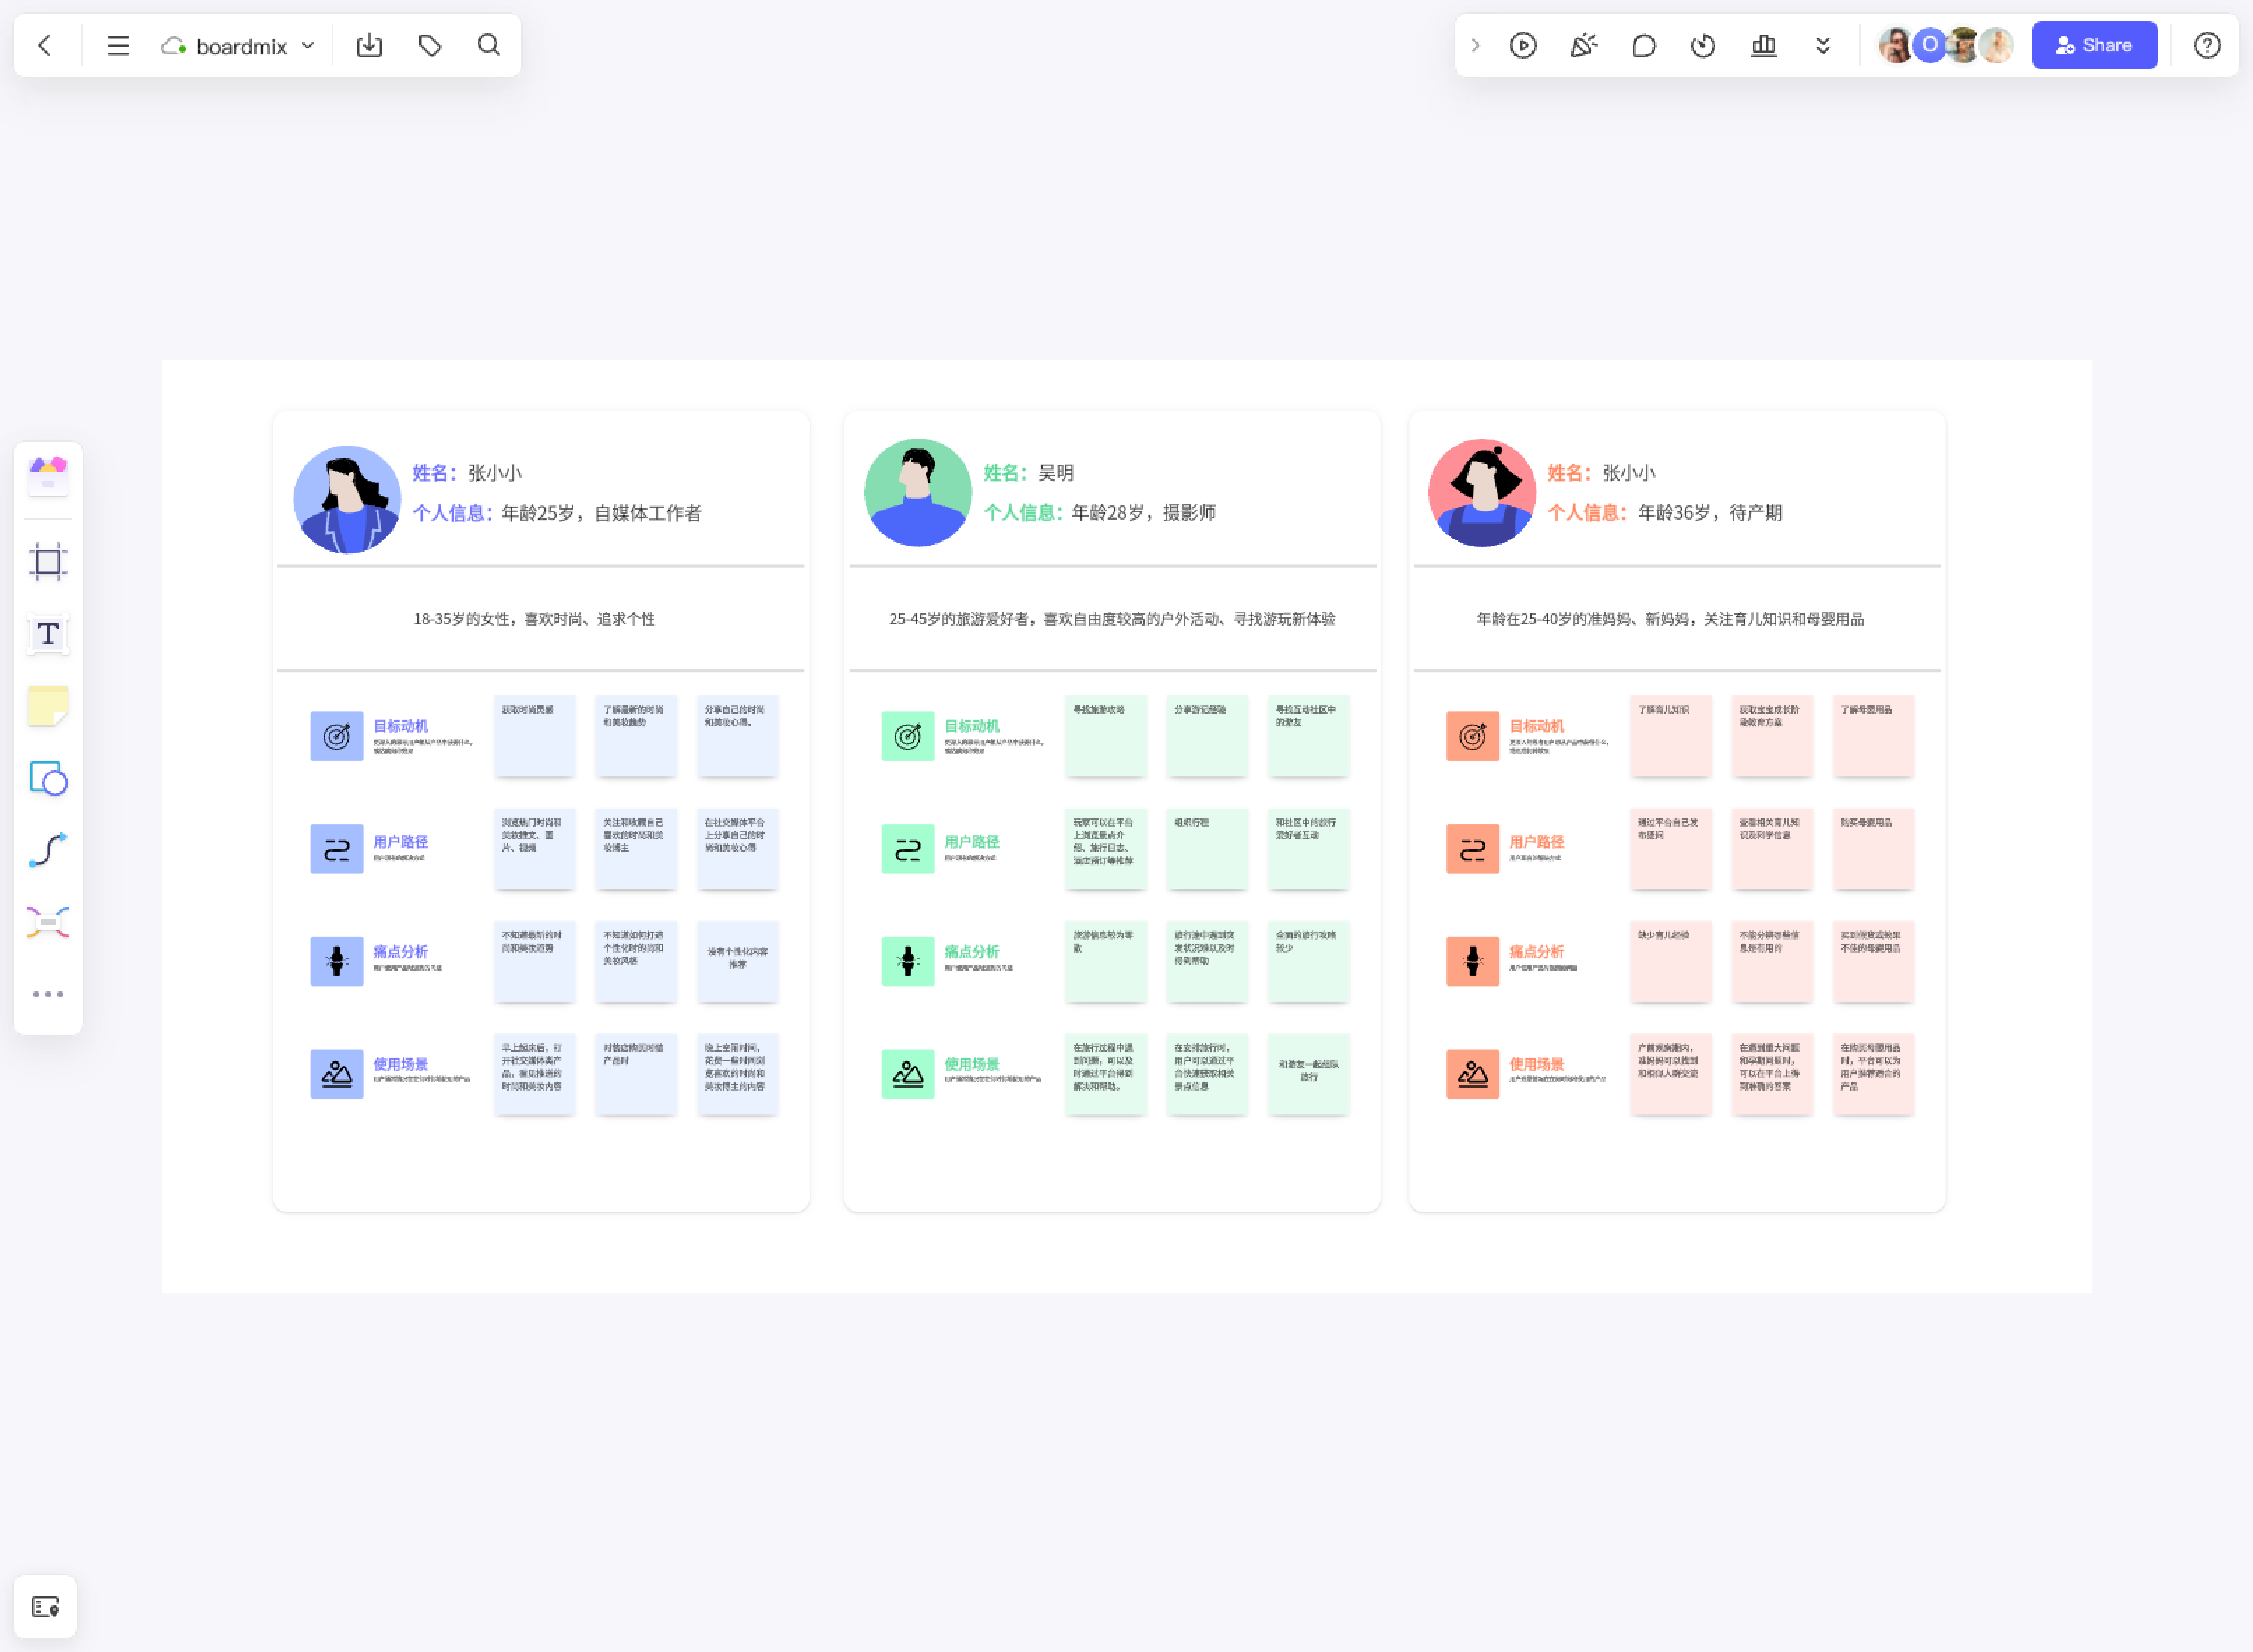Screen dimensions: 2253x1652
Task: Expand more tools double chevron
Action: click(x=1823, y=45)
